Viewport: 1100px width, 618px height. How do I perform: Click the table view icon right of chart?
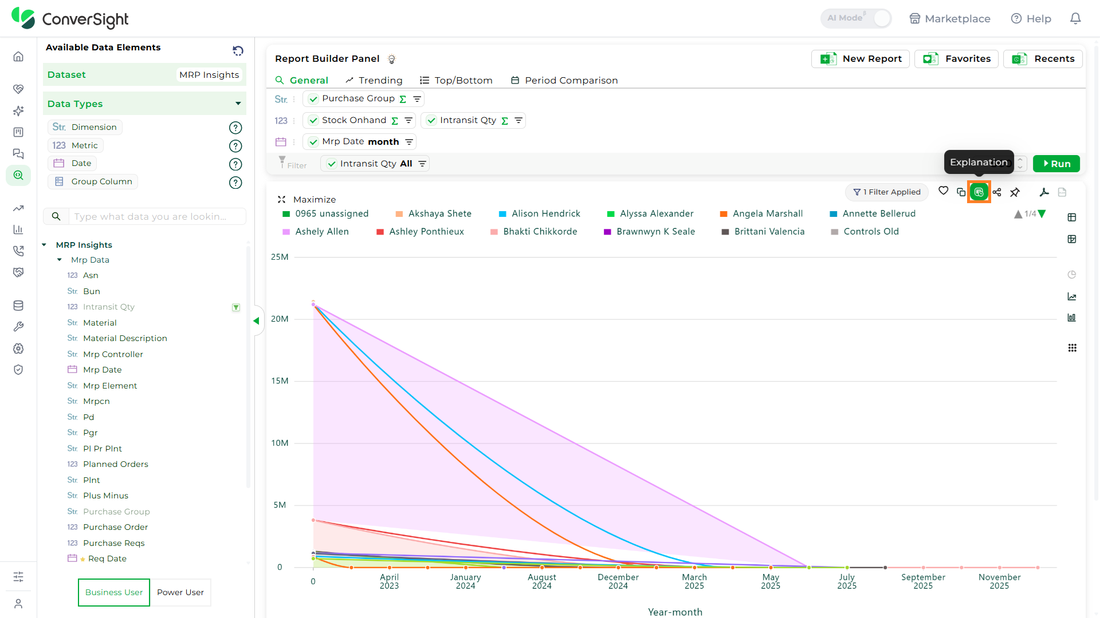point(1072,217)
